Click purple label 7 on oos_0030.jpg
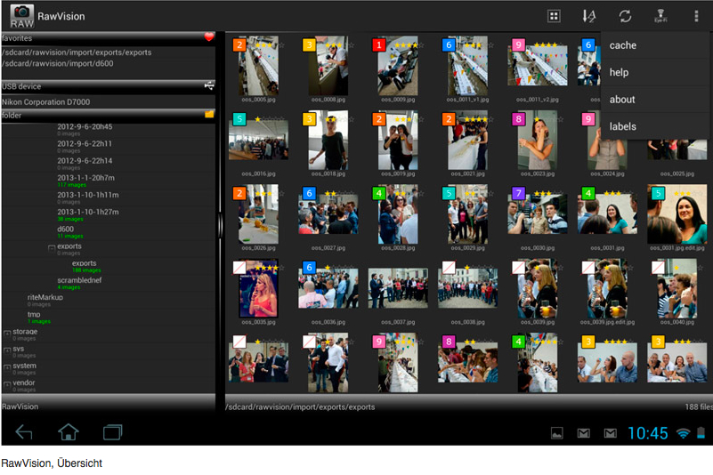This screenshot has height=475, width=713. [518, 193]
